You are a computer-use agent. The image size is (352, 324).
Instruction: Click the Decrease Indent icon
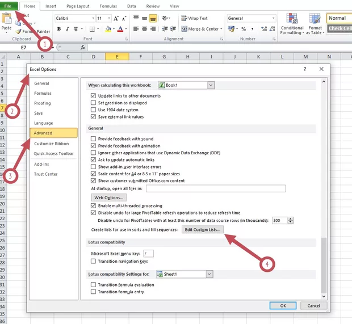tap(165, 29)
